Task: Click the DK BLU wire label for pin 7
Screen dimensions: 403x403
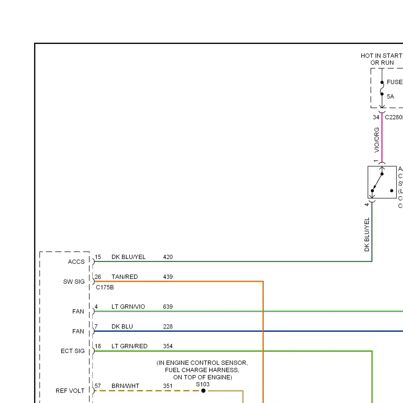Action: pyautogui.click(x=122, y=326)
